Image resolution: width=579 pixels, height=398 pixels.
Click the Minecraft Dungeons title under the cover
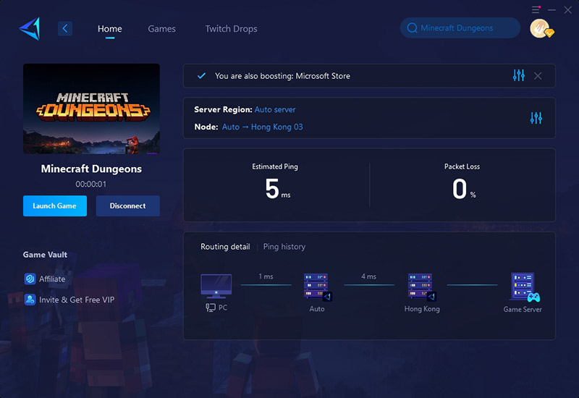91,169
